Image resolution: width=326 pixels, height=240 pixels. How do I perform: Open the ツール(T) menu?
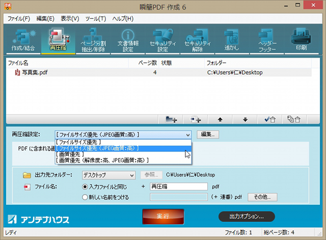click(x=96, y=19)
